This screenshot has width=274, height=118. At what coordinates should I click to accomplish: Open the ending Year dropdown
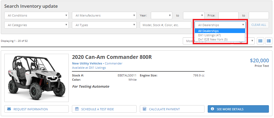click(193, 15)
